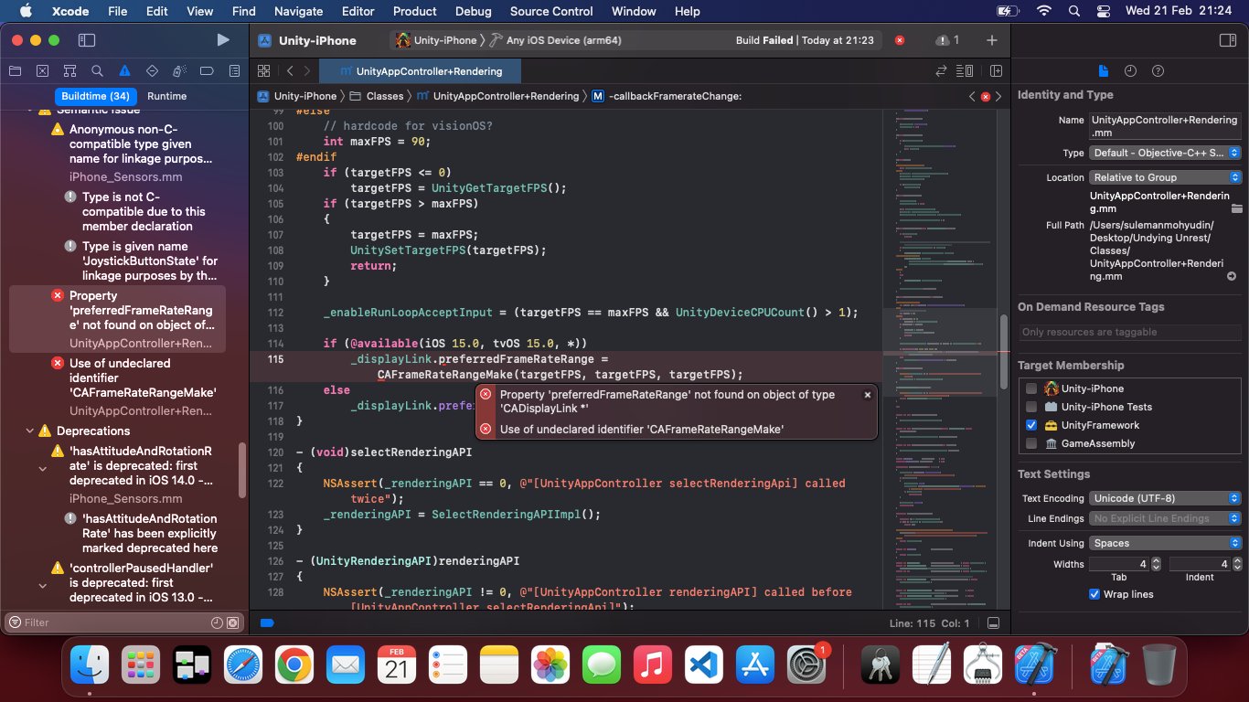Run the project with the Play button
Screen dimensions: 1249x702
click(x=223, y=40)
